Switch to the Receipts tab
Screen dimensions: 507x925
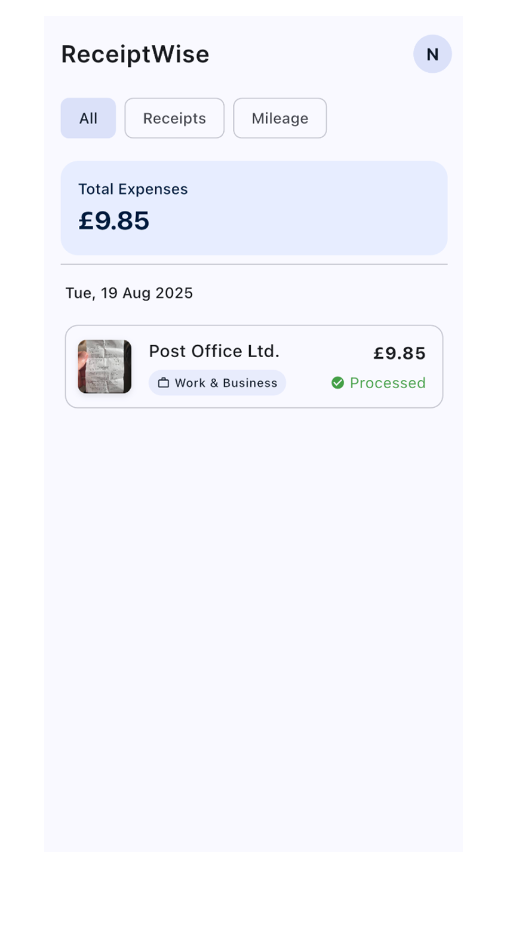(x=174, y=118)
